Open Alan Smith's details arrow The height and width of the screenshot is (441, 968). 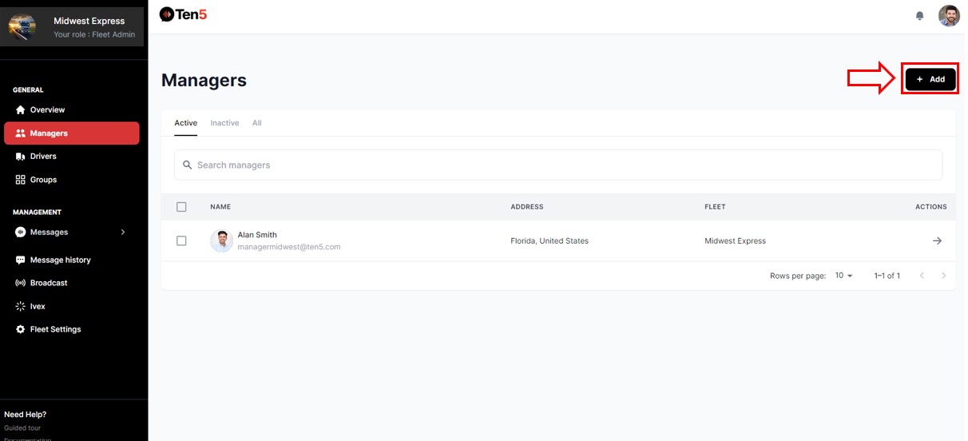pos(937,240)
